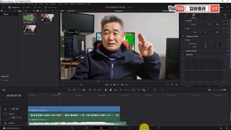This screenshot has height=130, width=231.
Task: Toggle the Pan section enable switch
Action: click(184, 29)
